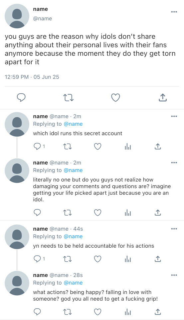Share the 'literally no one but' reply

158,212
